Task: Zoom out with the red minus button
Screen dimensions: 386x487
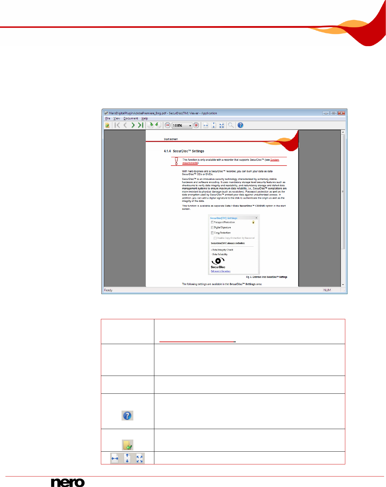Action: pyautogui.click(x=168, y=125)
